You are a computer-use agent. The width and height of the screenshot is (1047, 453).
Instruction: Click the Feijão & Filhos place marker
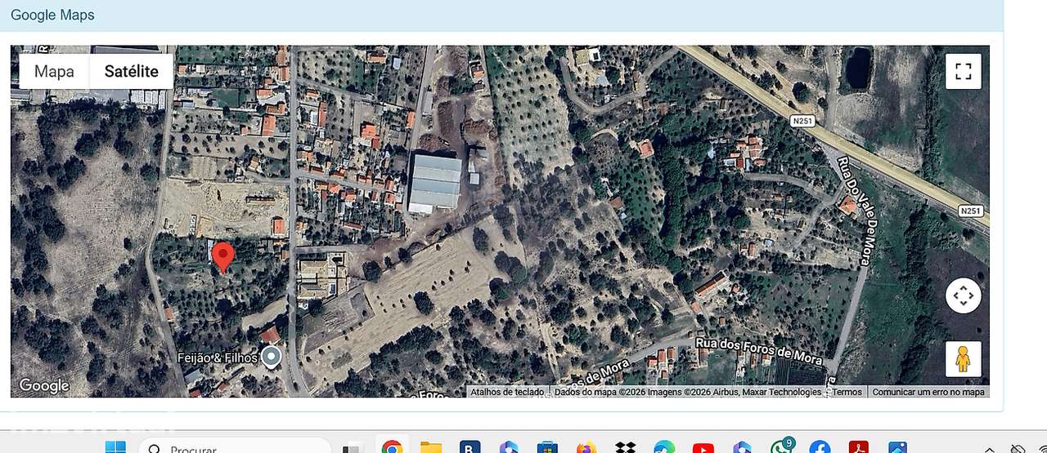pos(271,357)
